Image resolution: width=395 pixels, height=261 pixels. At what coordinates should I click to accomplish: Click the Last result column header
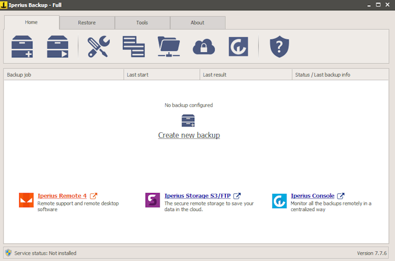246,75
